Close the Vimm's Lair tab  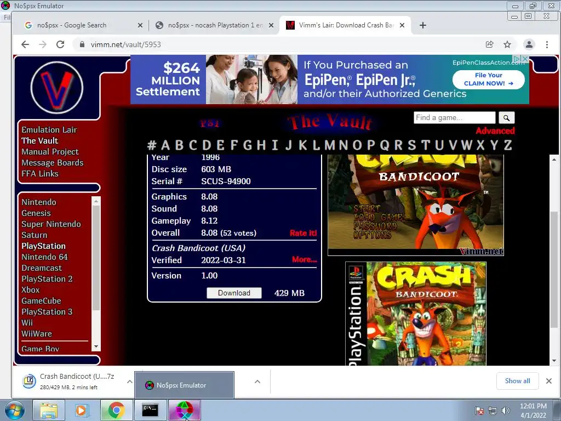pyautogui.click(x=402, y=25)
